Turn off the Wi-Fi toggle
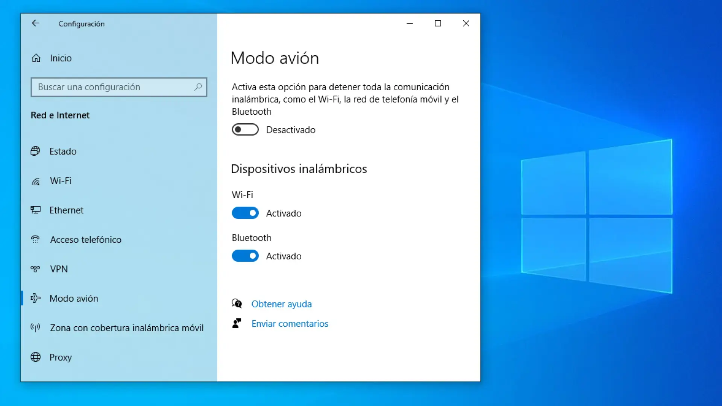Screen dimensions: 722x406 [245, 213]
